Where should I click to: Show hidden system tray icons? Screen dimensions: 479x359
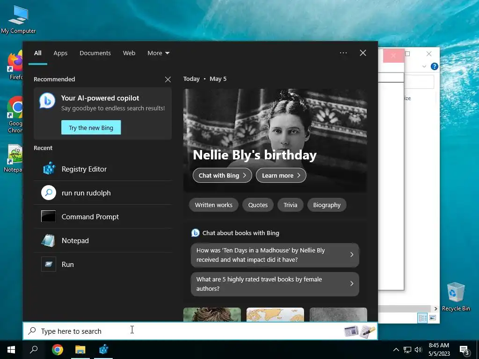pos(396,350)
